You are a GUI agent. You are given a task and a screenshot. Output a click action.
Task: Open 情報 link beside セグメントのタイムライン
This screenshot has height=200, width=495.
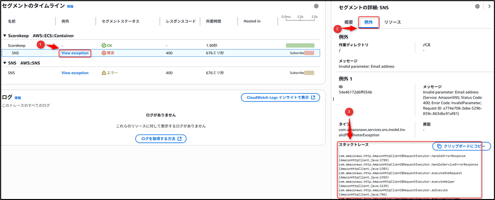tap(70, 7)
